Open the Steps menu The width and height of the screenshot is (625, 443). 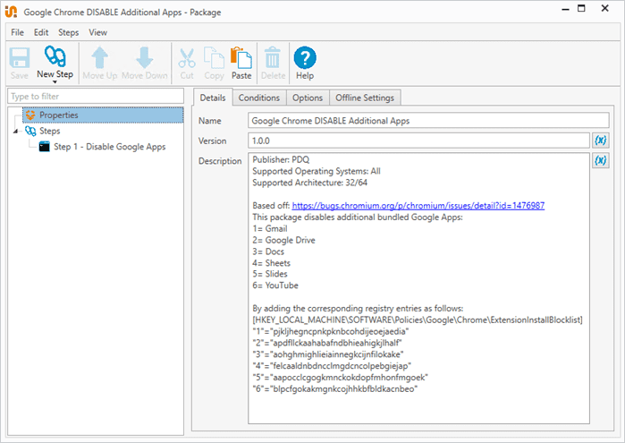tap(69, 32)
